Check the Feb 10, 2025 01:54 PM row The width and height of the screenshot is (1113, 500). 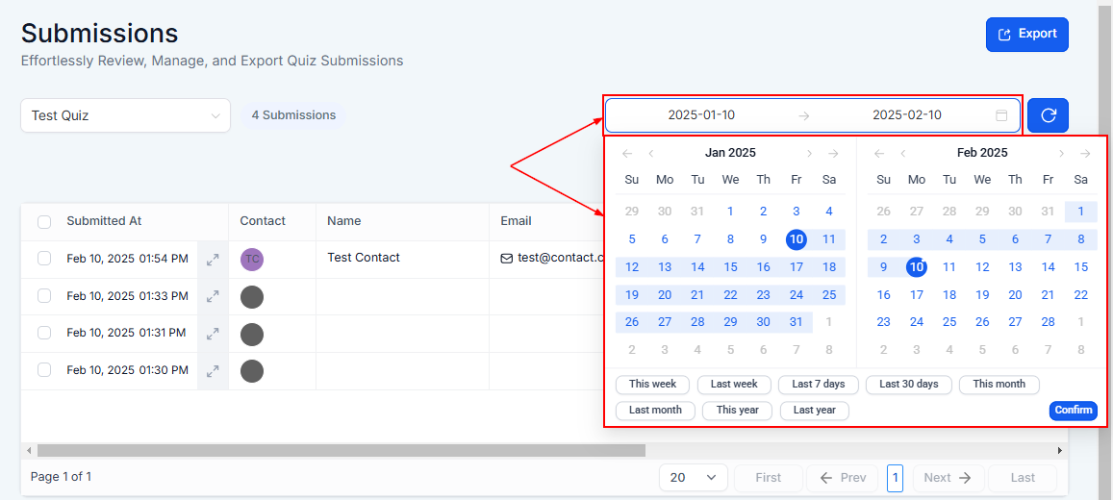[x=44, y=258]
